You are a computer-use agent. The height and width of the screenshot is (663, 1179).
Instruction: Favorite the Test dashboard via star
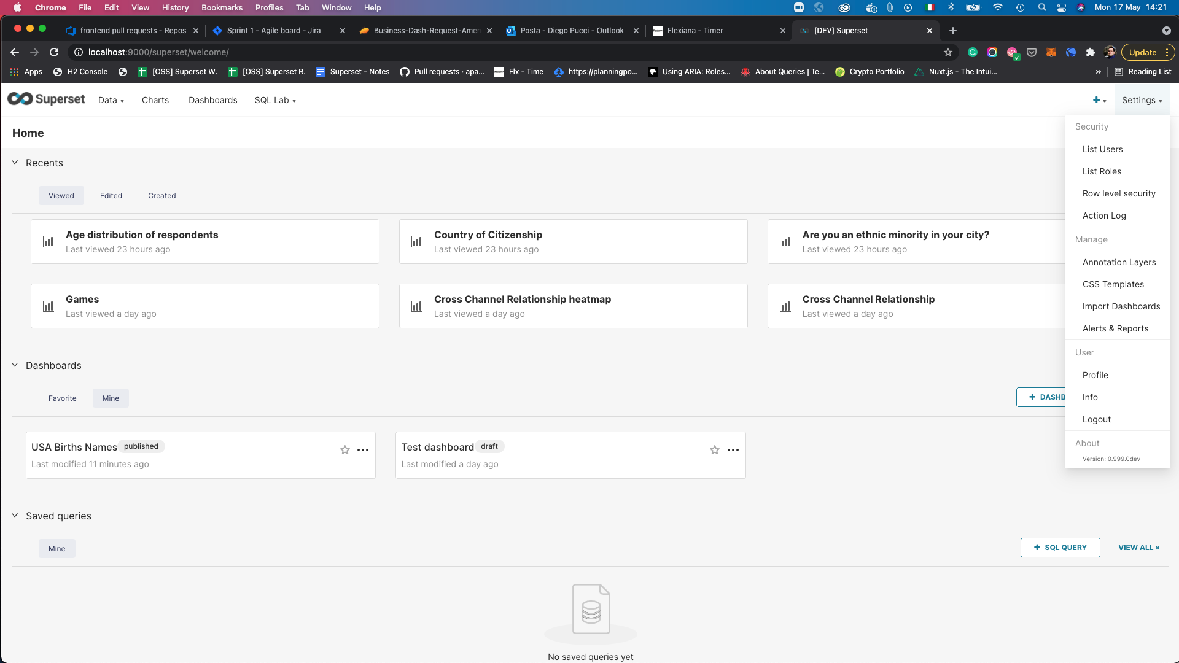pos(715,450)
